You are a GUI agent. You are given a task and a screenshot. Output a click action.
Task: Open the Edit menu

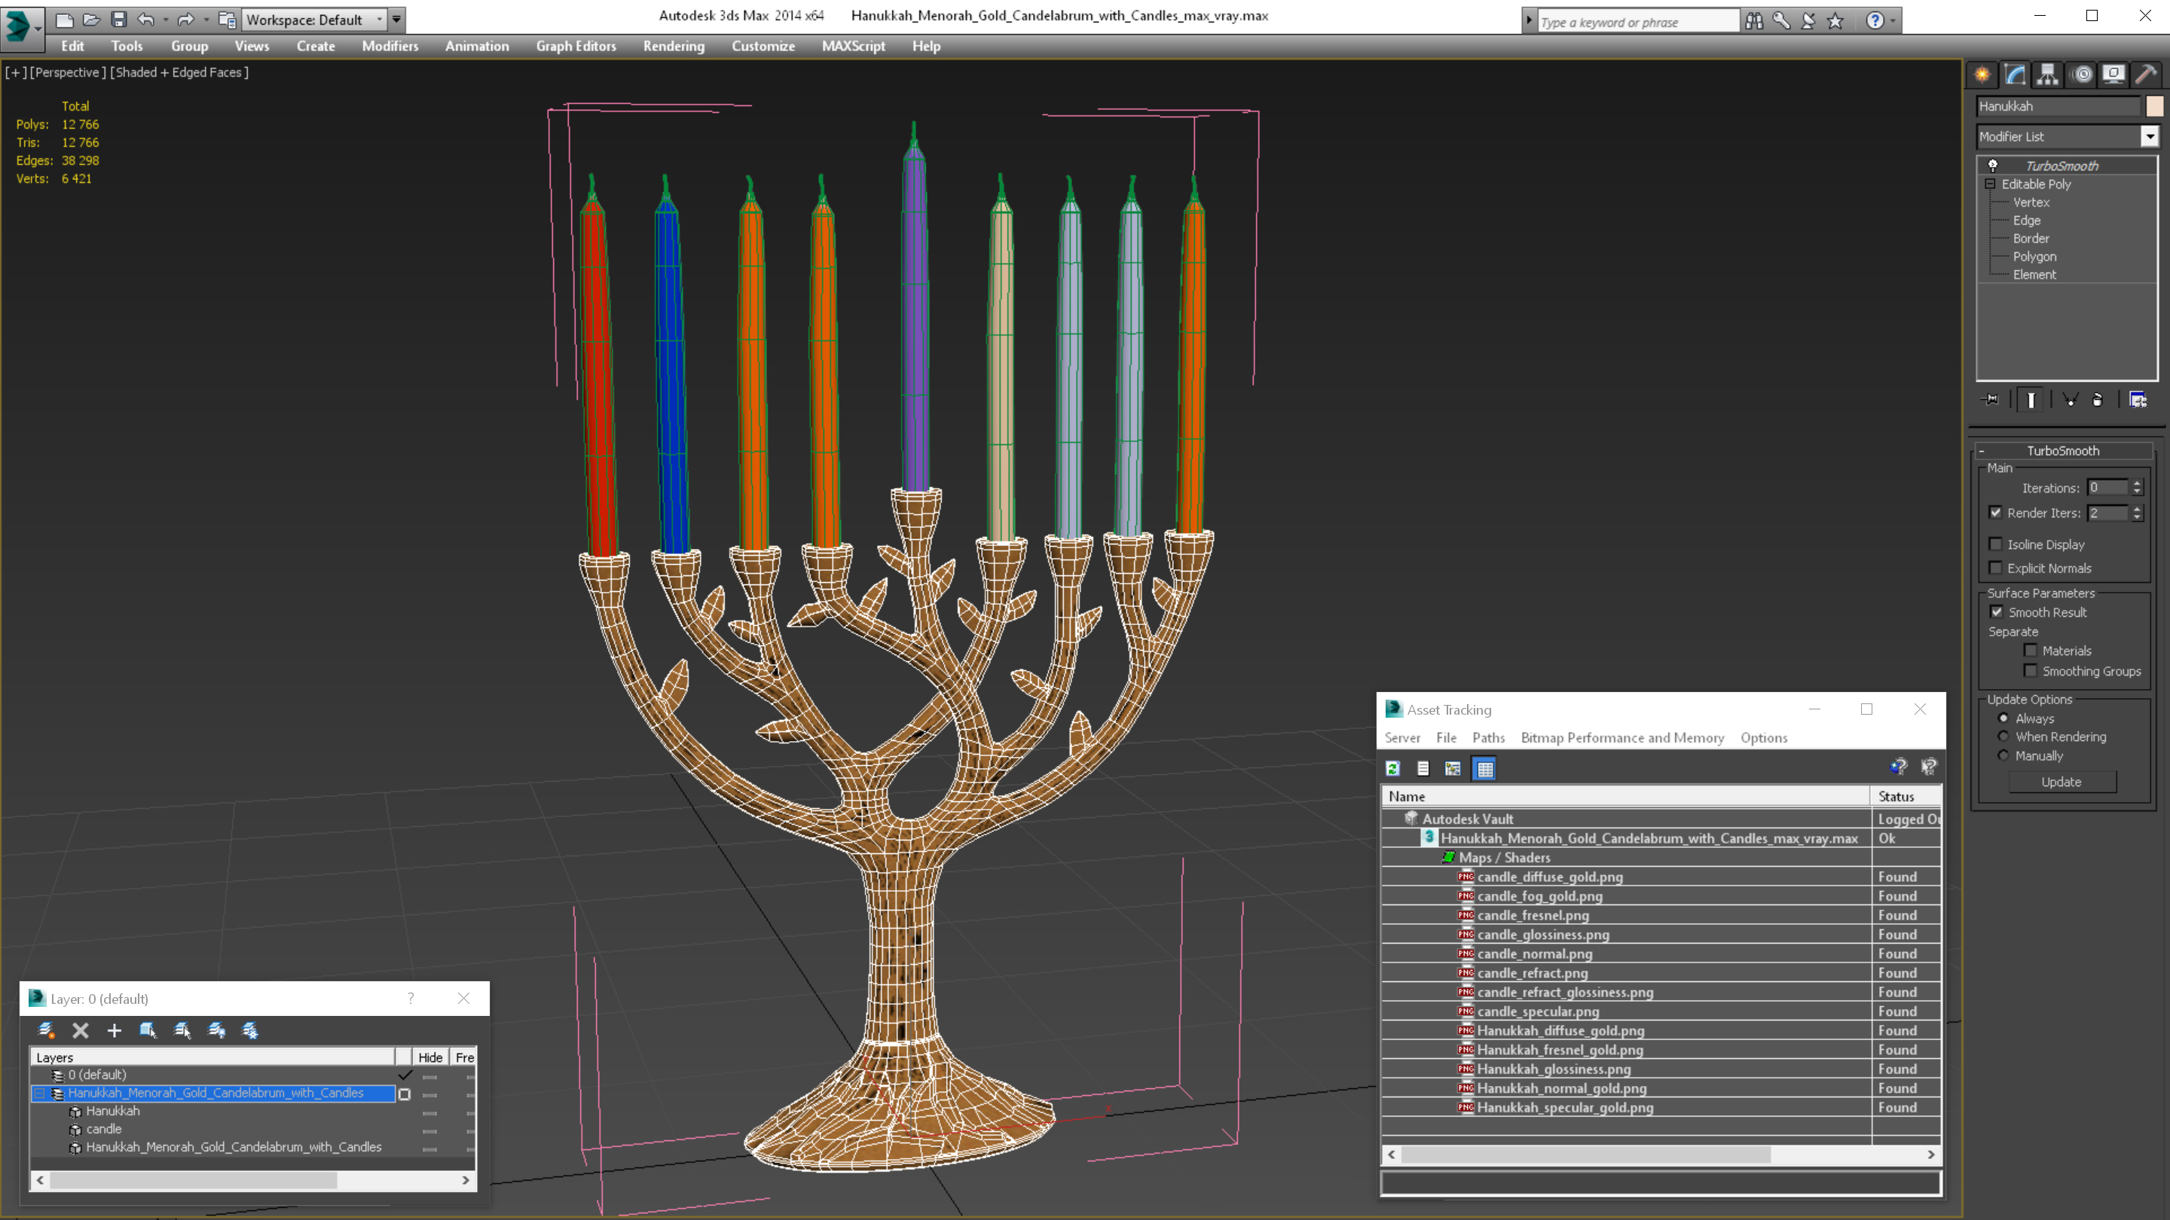click(72, 46)
